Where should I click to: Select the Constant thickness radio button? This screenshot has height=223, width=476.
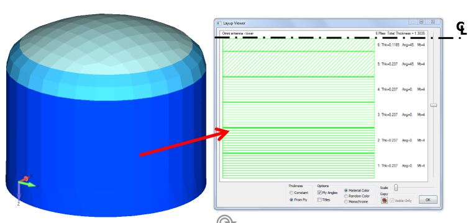(291, 193)
